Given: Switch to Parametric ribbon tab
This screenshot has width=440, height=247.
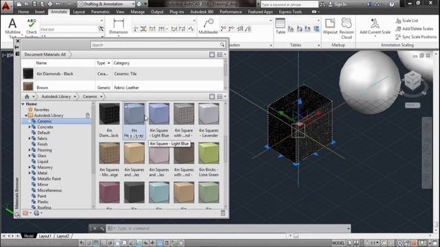Looking at the screenshot, I should [x=100, y=12].
